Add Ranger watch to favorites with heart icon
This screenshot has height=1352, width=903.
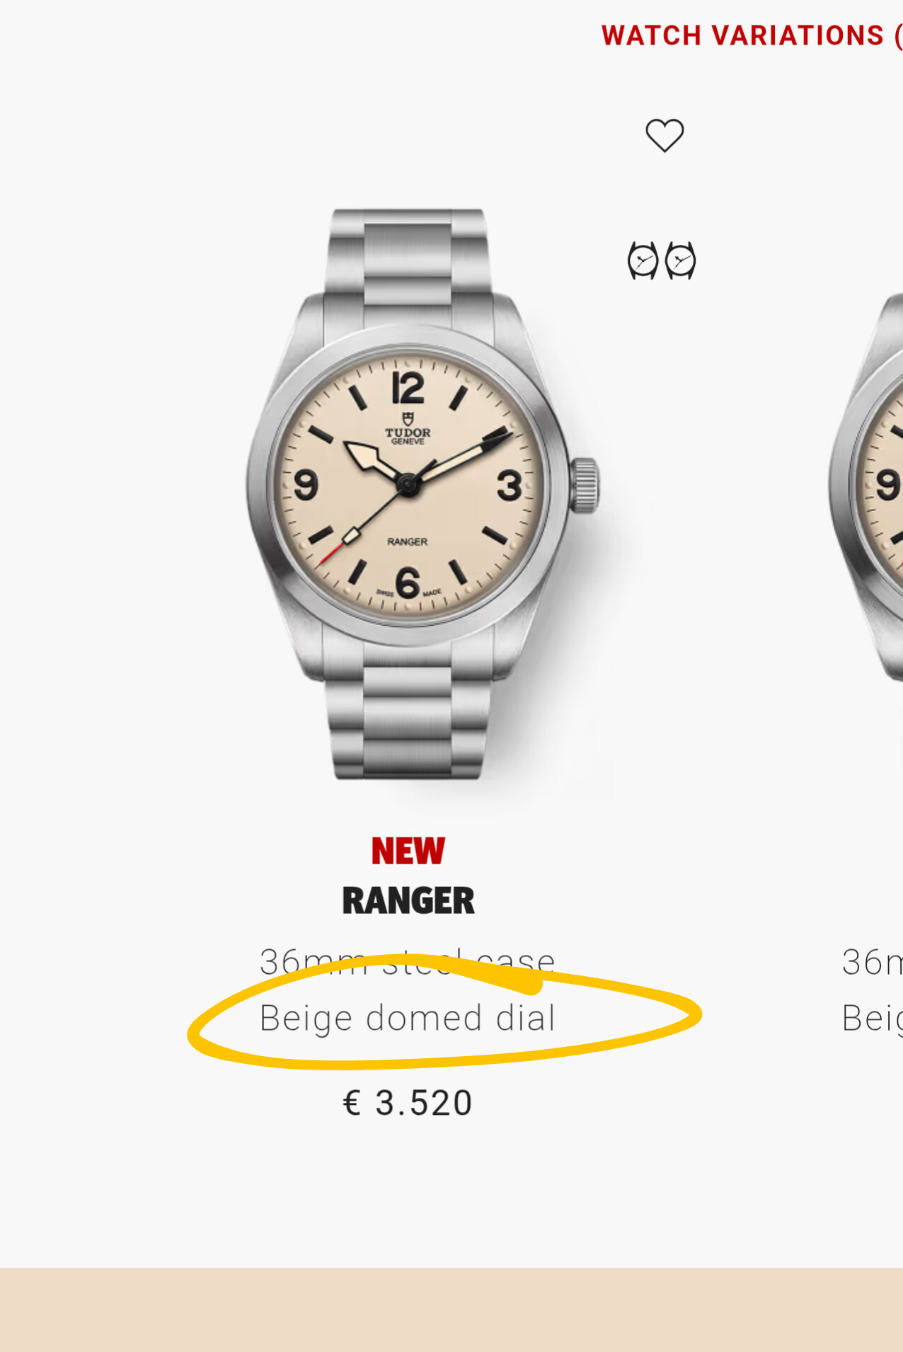[665, 134]
